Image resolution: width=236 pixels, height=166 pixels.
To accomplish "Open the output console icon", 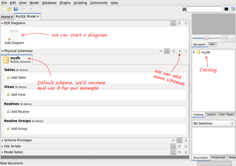I will [226, 9].
